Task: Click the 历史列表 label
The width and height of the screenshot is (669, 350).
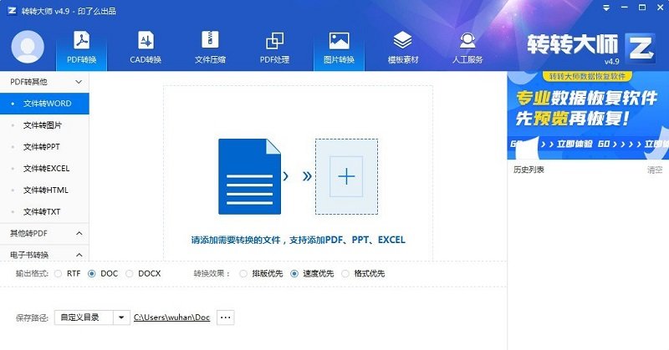Action: [529, 170]
